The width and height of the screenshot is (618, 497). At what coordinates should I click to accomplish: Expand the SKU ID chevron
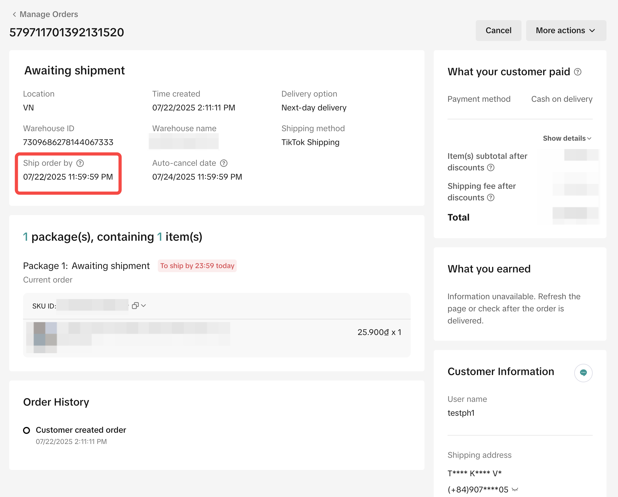click(144, 306)
